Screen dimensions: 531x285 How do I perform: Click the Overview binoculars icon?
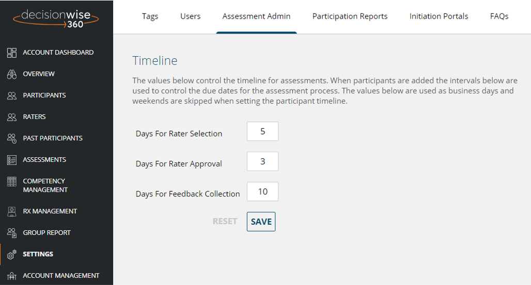12,74
